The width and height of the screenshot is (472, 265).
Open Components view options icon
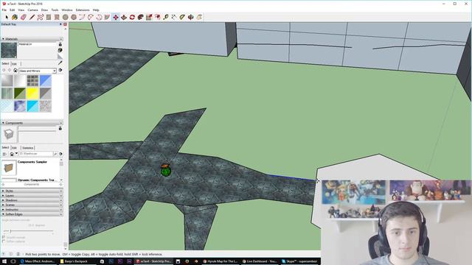(4, 154)
